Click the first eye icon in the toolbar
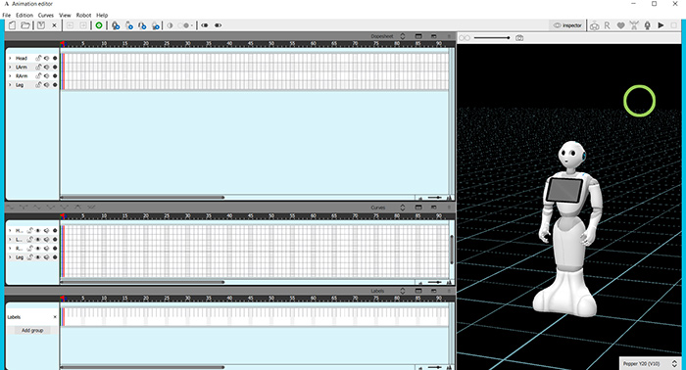Screen dimensions: 686x370 (x=204, y=25)
